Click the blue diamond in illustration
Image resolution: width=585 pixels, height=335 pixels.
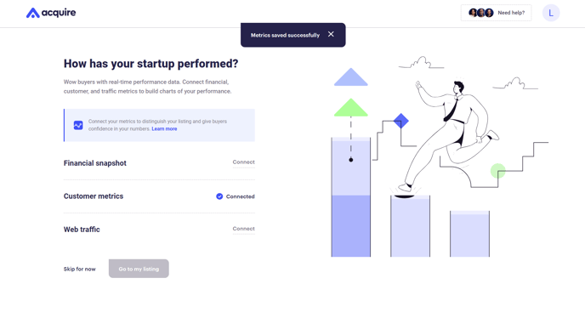pos(401,121)
